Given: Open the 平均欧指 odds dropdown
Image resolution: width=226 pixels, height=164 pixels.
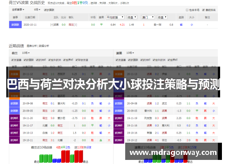Looking at the screenshot, I should 115,17.
